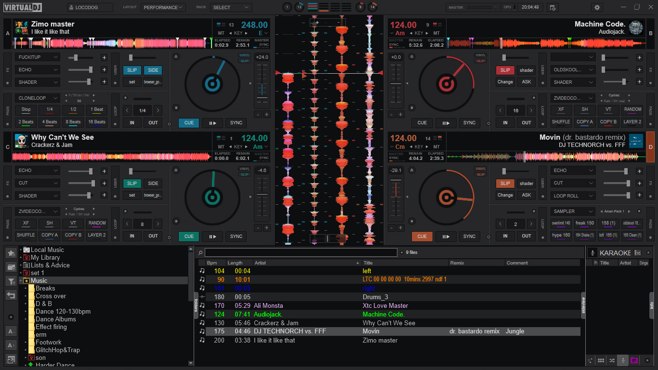
Task: Open the OLDSKOOL effect dropdown on deck B
Action: coord(573,69)
